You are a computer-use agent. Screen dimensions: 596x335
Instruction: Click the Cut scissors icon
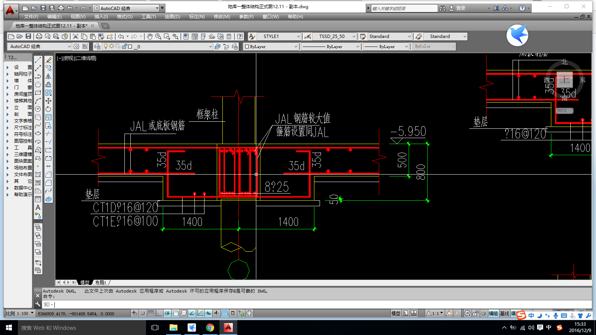76,36
